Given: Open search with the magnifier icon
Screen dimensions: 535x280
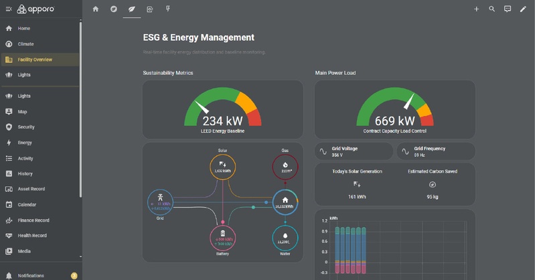Looking at the screenshot, I should [x=491, y=9].
